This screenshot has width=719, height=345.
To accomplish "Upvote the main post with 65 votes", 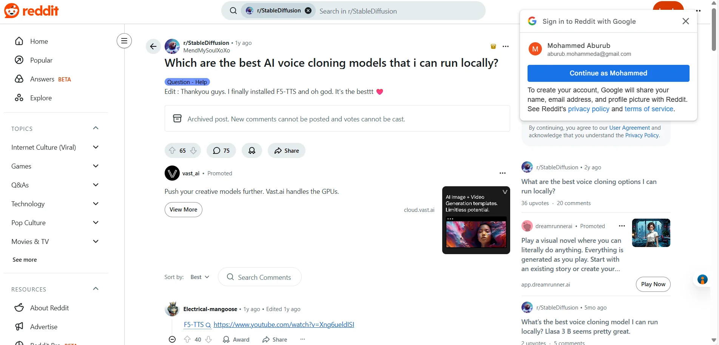I will [172, 150].
